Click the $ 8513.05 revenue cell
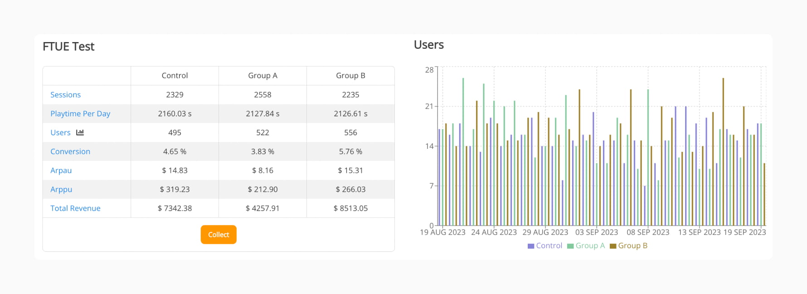The width and height of the screenshot is (807, 294). 350,209
